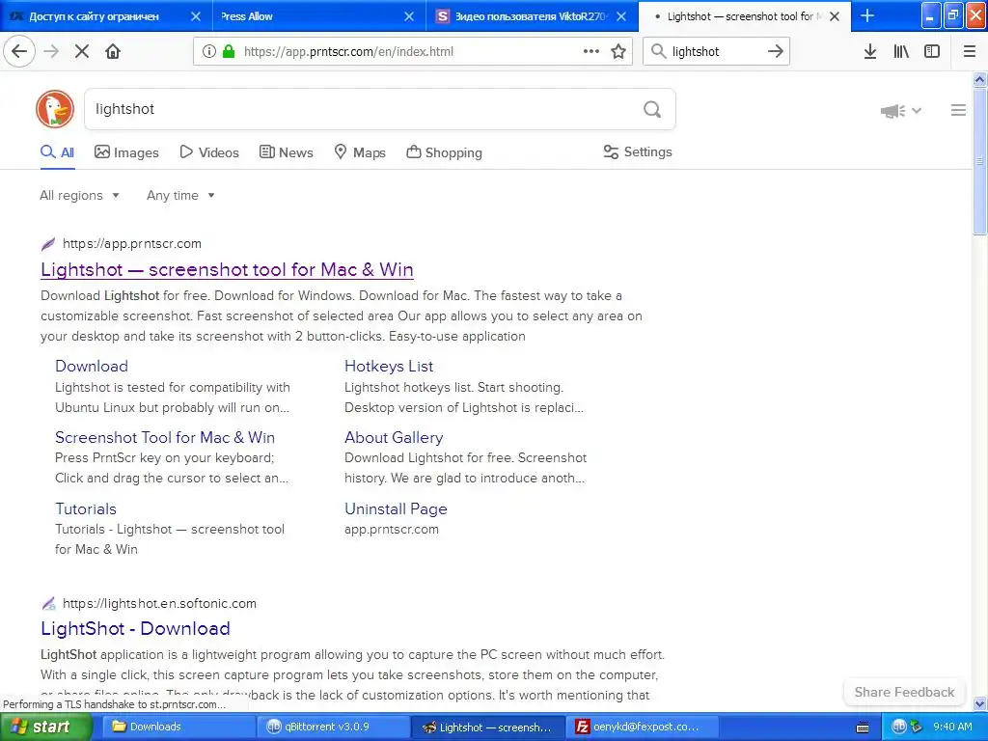
Task: Open the About Gallery sitelink
Action: point(394,437)
